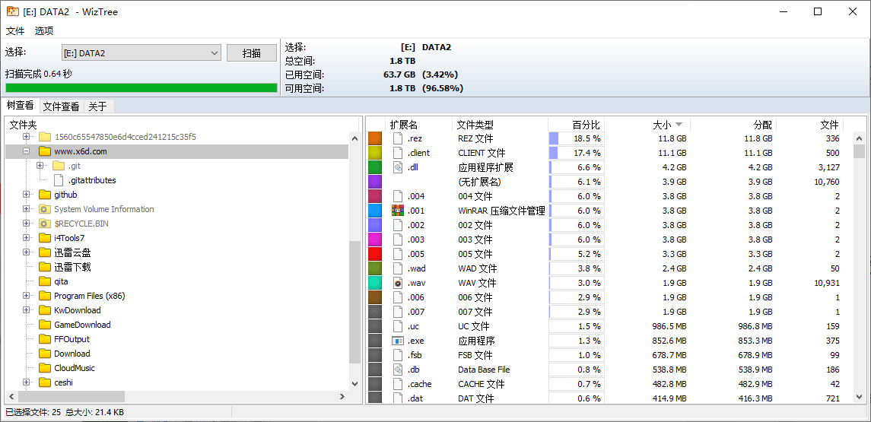Screen dimensions: 871x422
Task: Click the .db Data Base File icon
Action: point(397,370)
